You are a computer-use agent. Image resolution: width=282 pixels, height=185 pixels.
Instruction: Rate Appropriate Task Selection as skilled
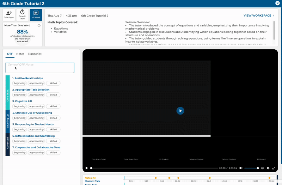tap(53, 95)
